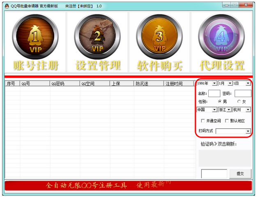The width and height of the screenshot is (260, 197).
Task: Expand the 1991年 year dropdown
Action: 214,83
